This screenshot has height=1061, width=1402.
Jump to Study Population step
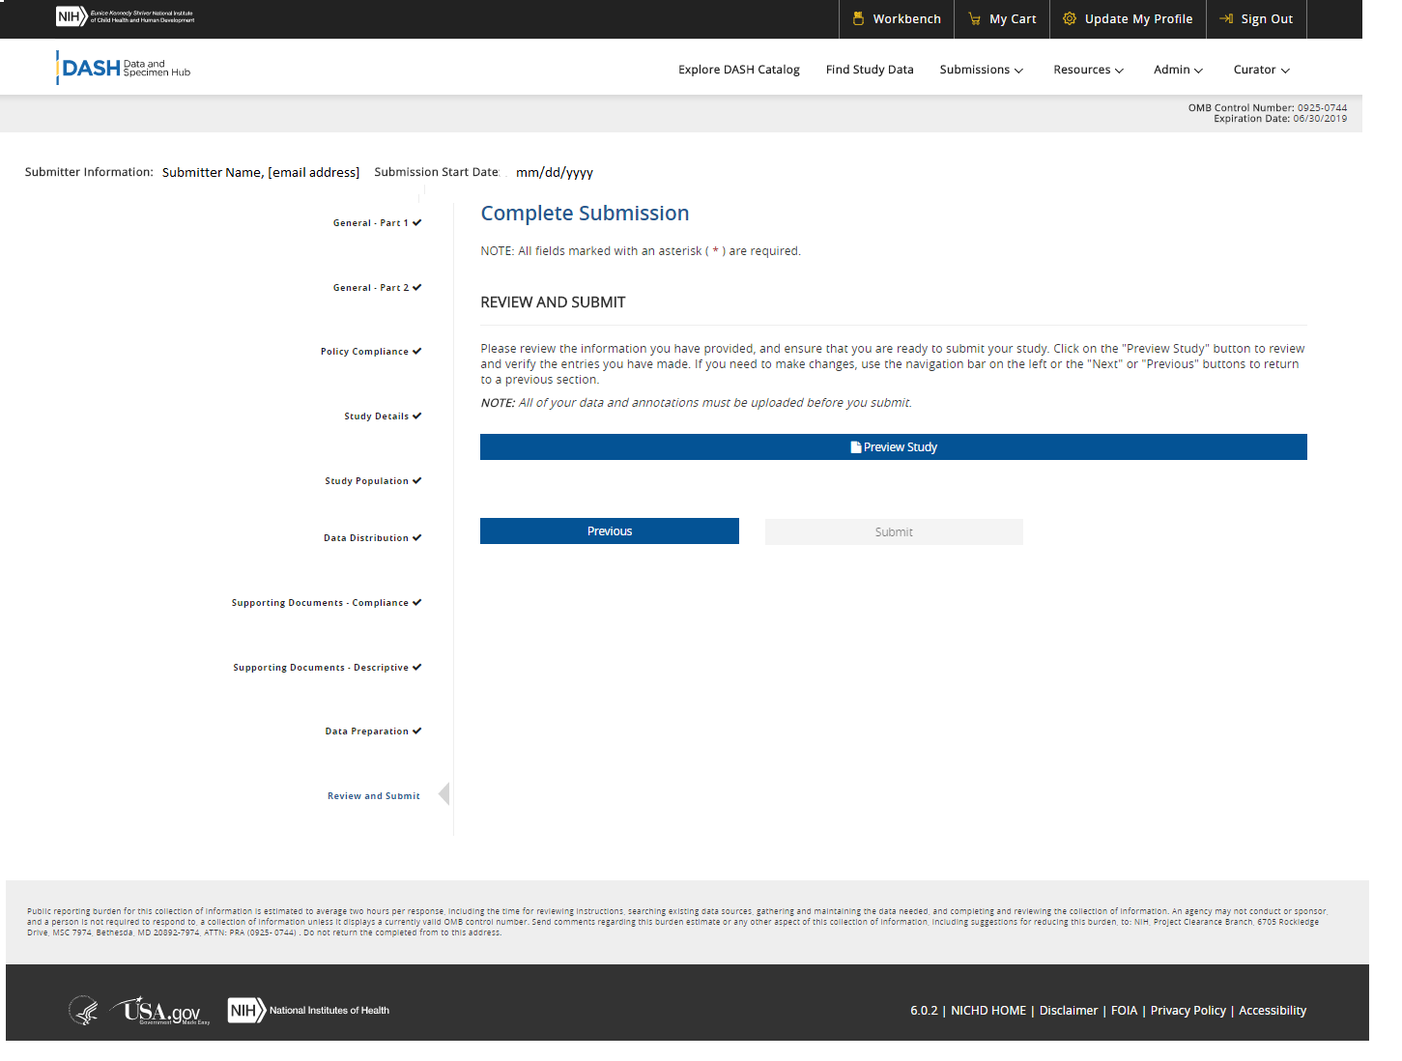tap(366, 481)
